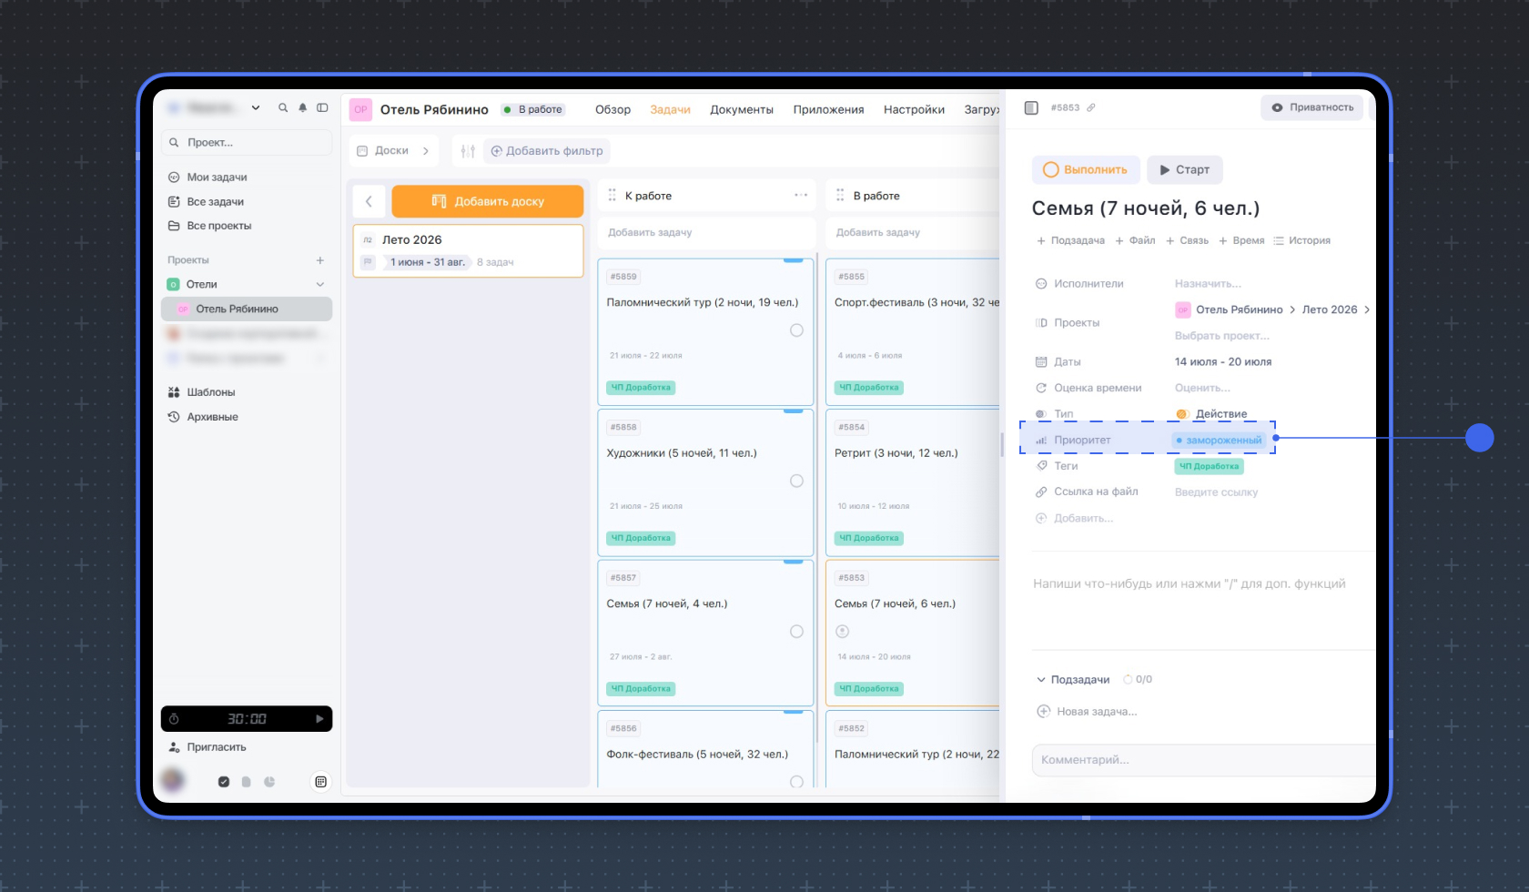1529x892 pixels.
Task: Toggle the sidebar panel layout icon
Action: coord(322,107)
